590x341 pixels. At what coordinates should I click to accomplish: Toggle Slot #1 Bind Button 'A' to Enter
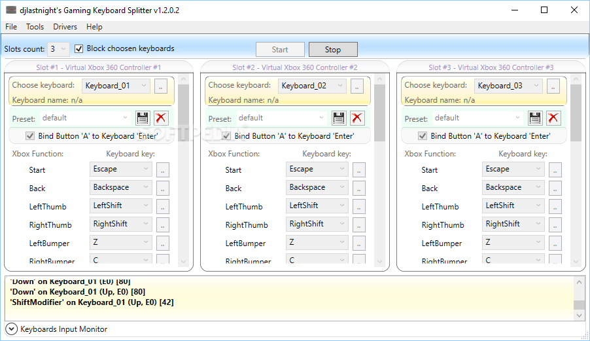(x=30, y=136)
